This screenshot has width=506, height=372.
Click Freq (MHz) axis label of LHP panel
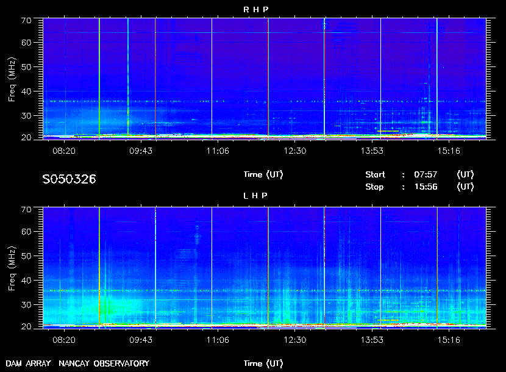12,269
